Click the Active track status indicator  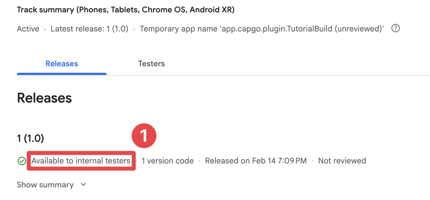28,28
